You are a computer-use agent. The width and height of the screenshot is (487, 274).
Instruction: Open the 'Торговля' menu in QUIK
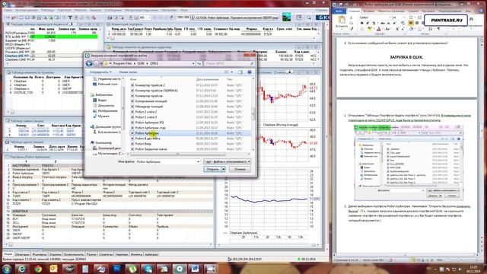pyautogui.click(x=64, y=10)
